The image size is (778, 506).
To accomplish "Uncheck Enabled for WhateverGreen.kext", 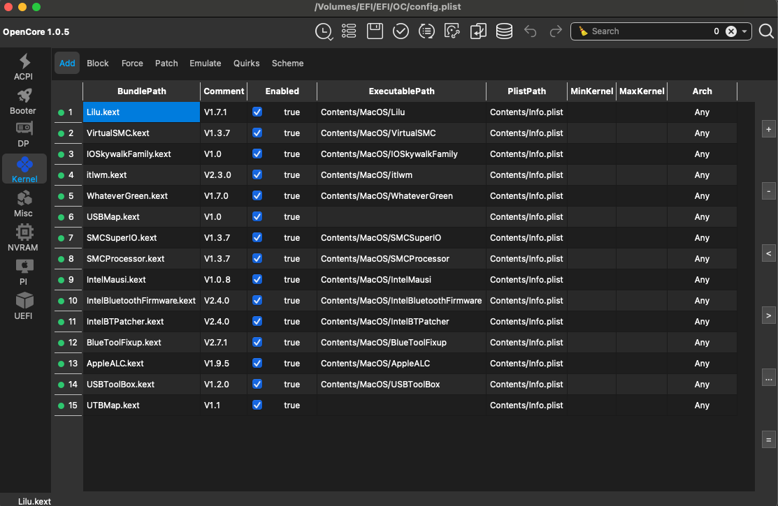I will [257, 195].
